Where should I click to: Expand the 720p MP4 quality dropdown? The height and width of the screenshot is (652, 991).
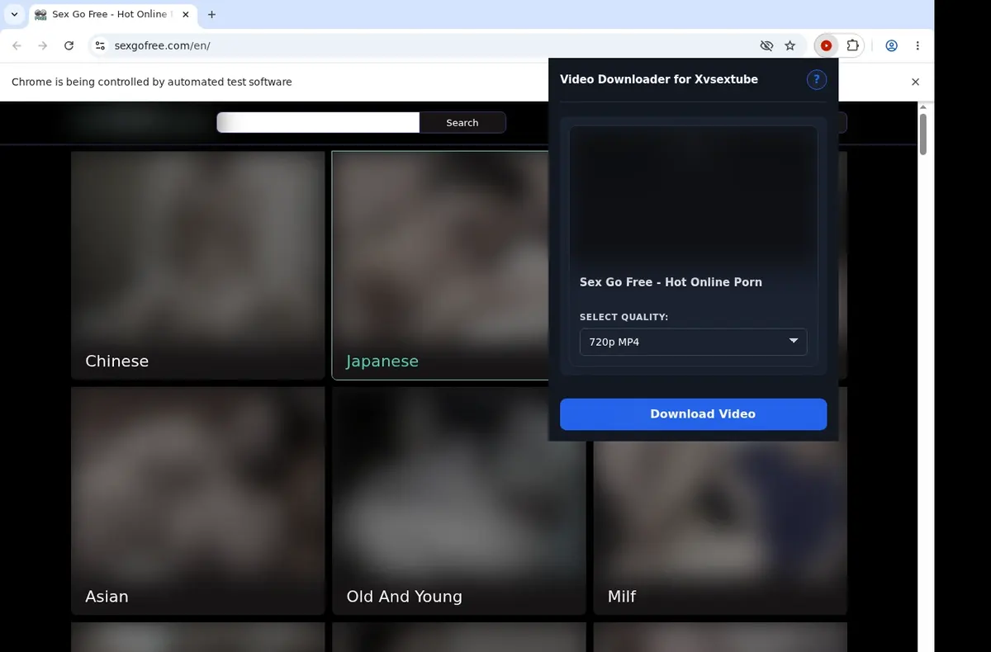point(693,342)
